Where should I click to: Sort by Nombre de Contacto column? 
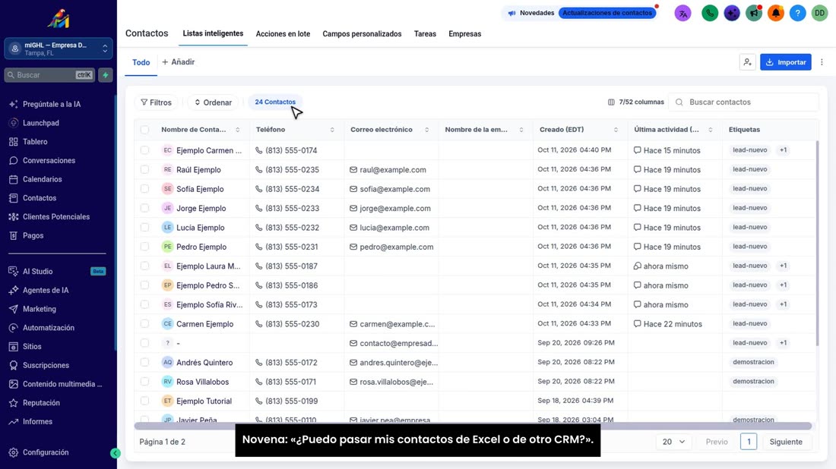pos(237,130)
